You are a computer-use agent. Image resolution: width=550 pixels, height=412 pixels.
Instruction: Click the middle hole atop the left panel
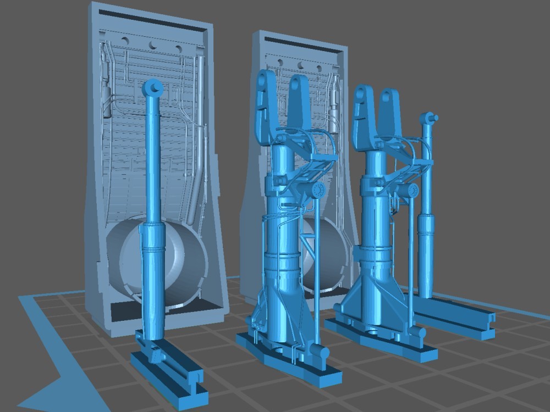point(152,44)
